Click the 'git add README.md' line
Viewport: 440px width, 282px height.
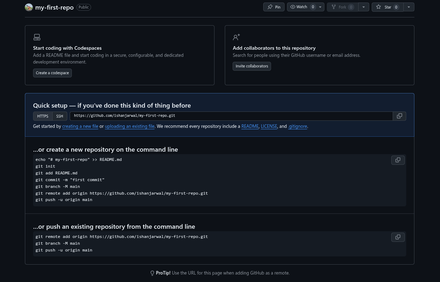pyautogui.click(x=57, y=173)
